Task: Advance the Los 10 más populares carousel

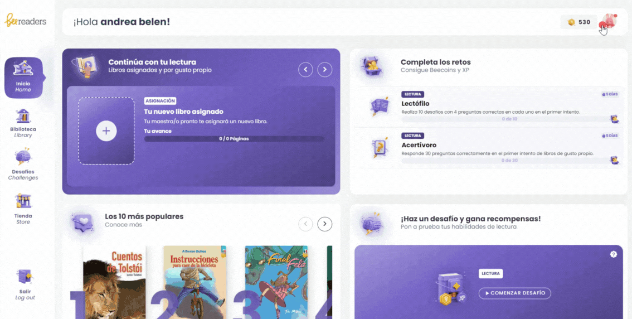Action: [325, 224]
